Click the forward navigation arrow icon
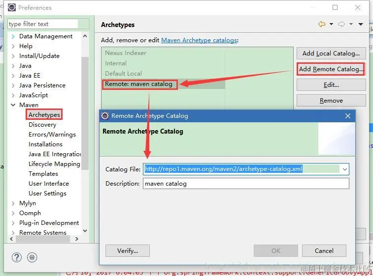 tap(341, 24)
